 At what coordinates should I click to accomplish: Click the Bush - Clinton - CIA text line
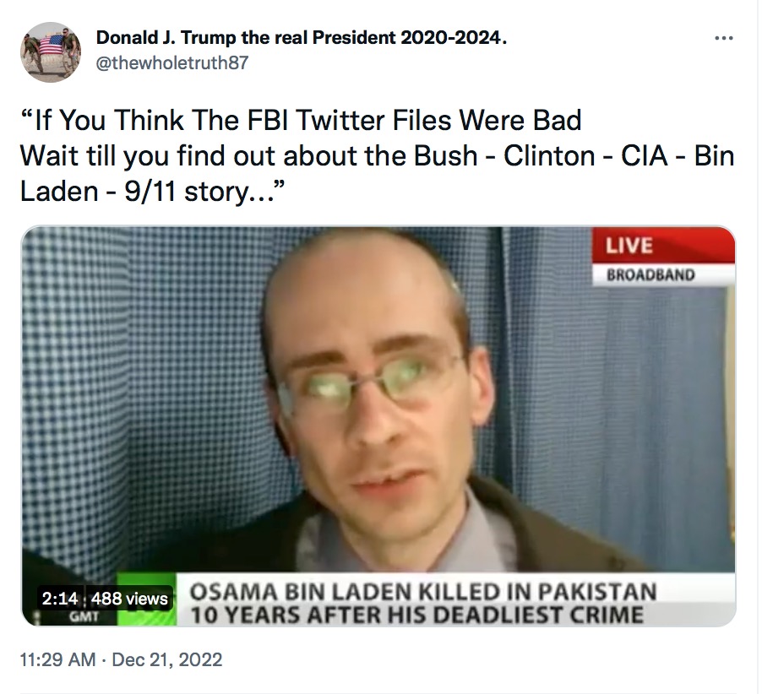(377, 156)
